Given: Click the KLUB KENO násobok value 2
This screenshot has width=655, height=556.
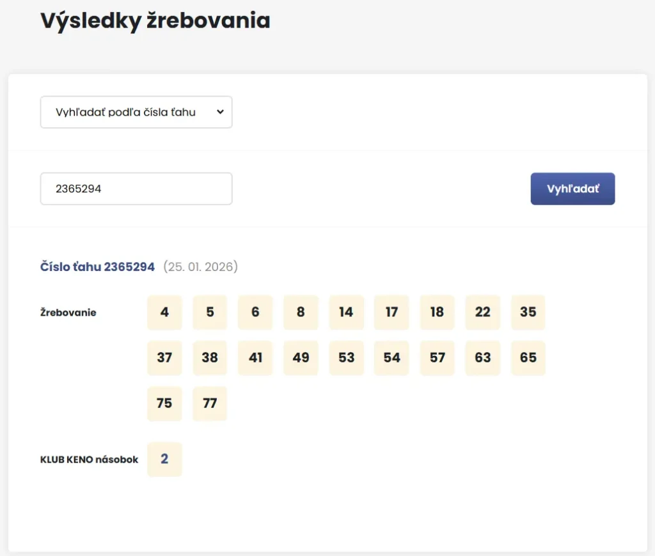Looking at the screenshot, I should click(164, 459).
